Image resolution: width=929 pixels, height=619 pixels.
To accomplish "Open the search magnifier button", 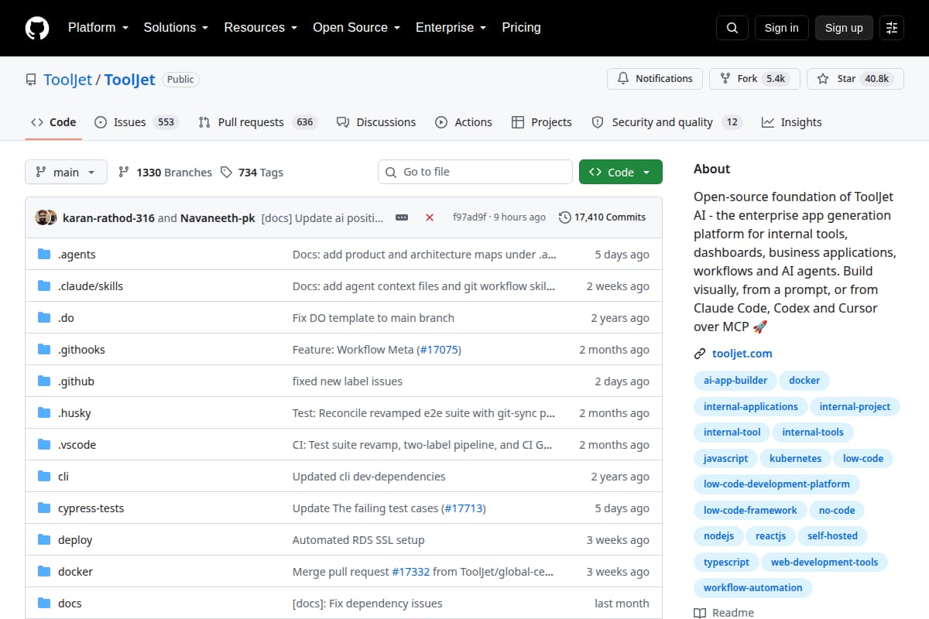I will point(732,28).
